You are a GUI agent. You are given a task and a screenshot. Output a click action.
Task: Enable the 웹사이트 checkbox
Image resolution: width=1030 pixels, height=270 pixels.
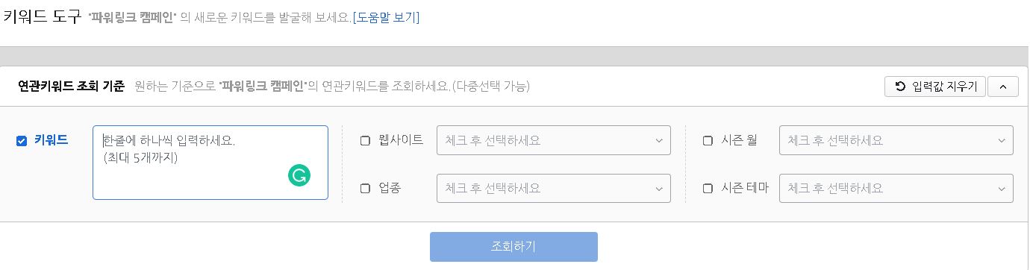pyautogui.click(x=365, y=140)
